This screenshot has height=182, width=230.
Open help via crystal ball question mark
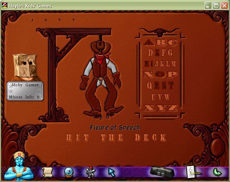pyautogui.click(x=69, y=172)
